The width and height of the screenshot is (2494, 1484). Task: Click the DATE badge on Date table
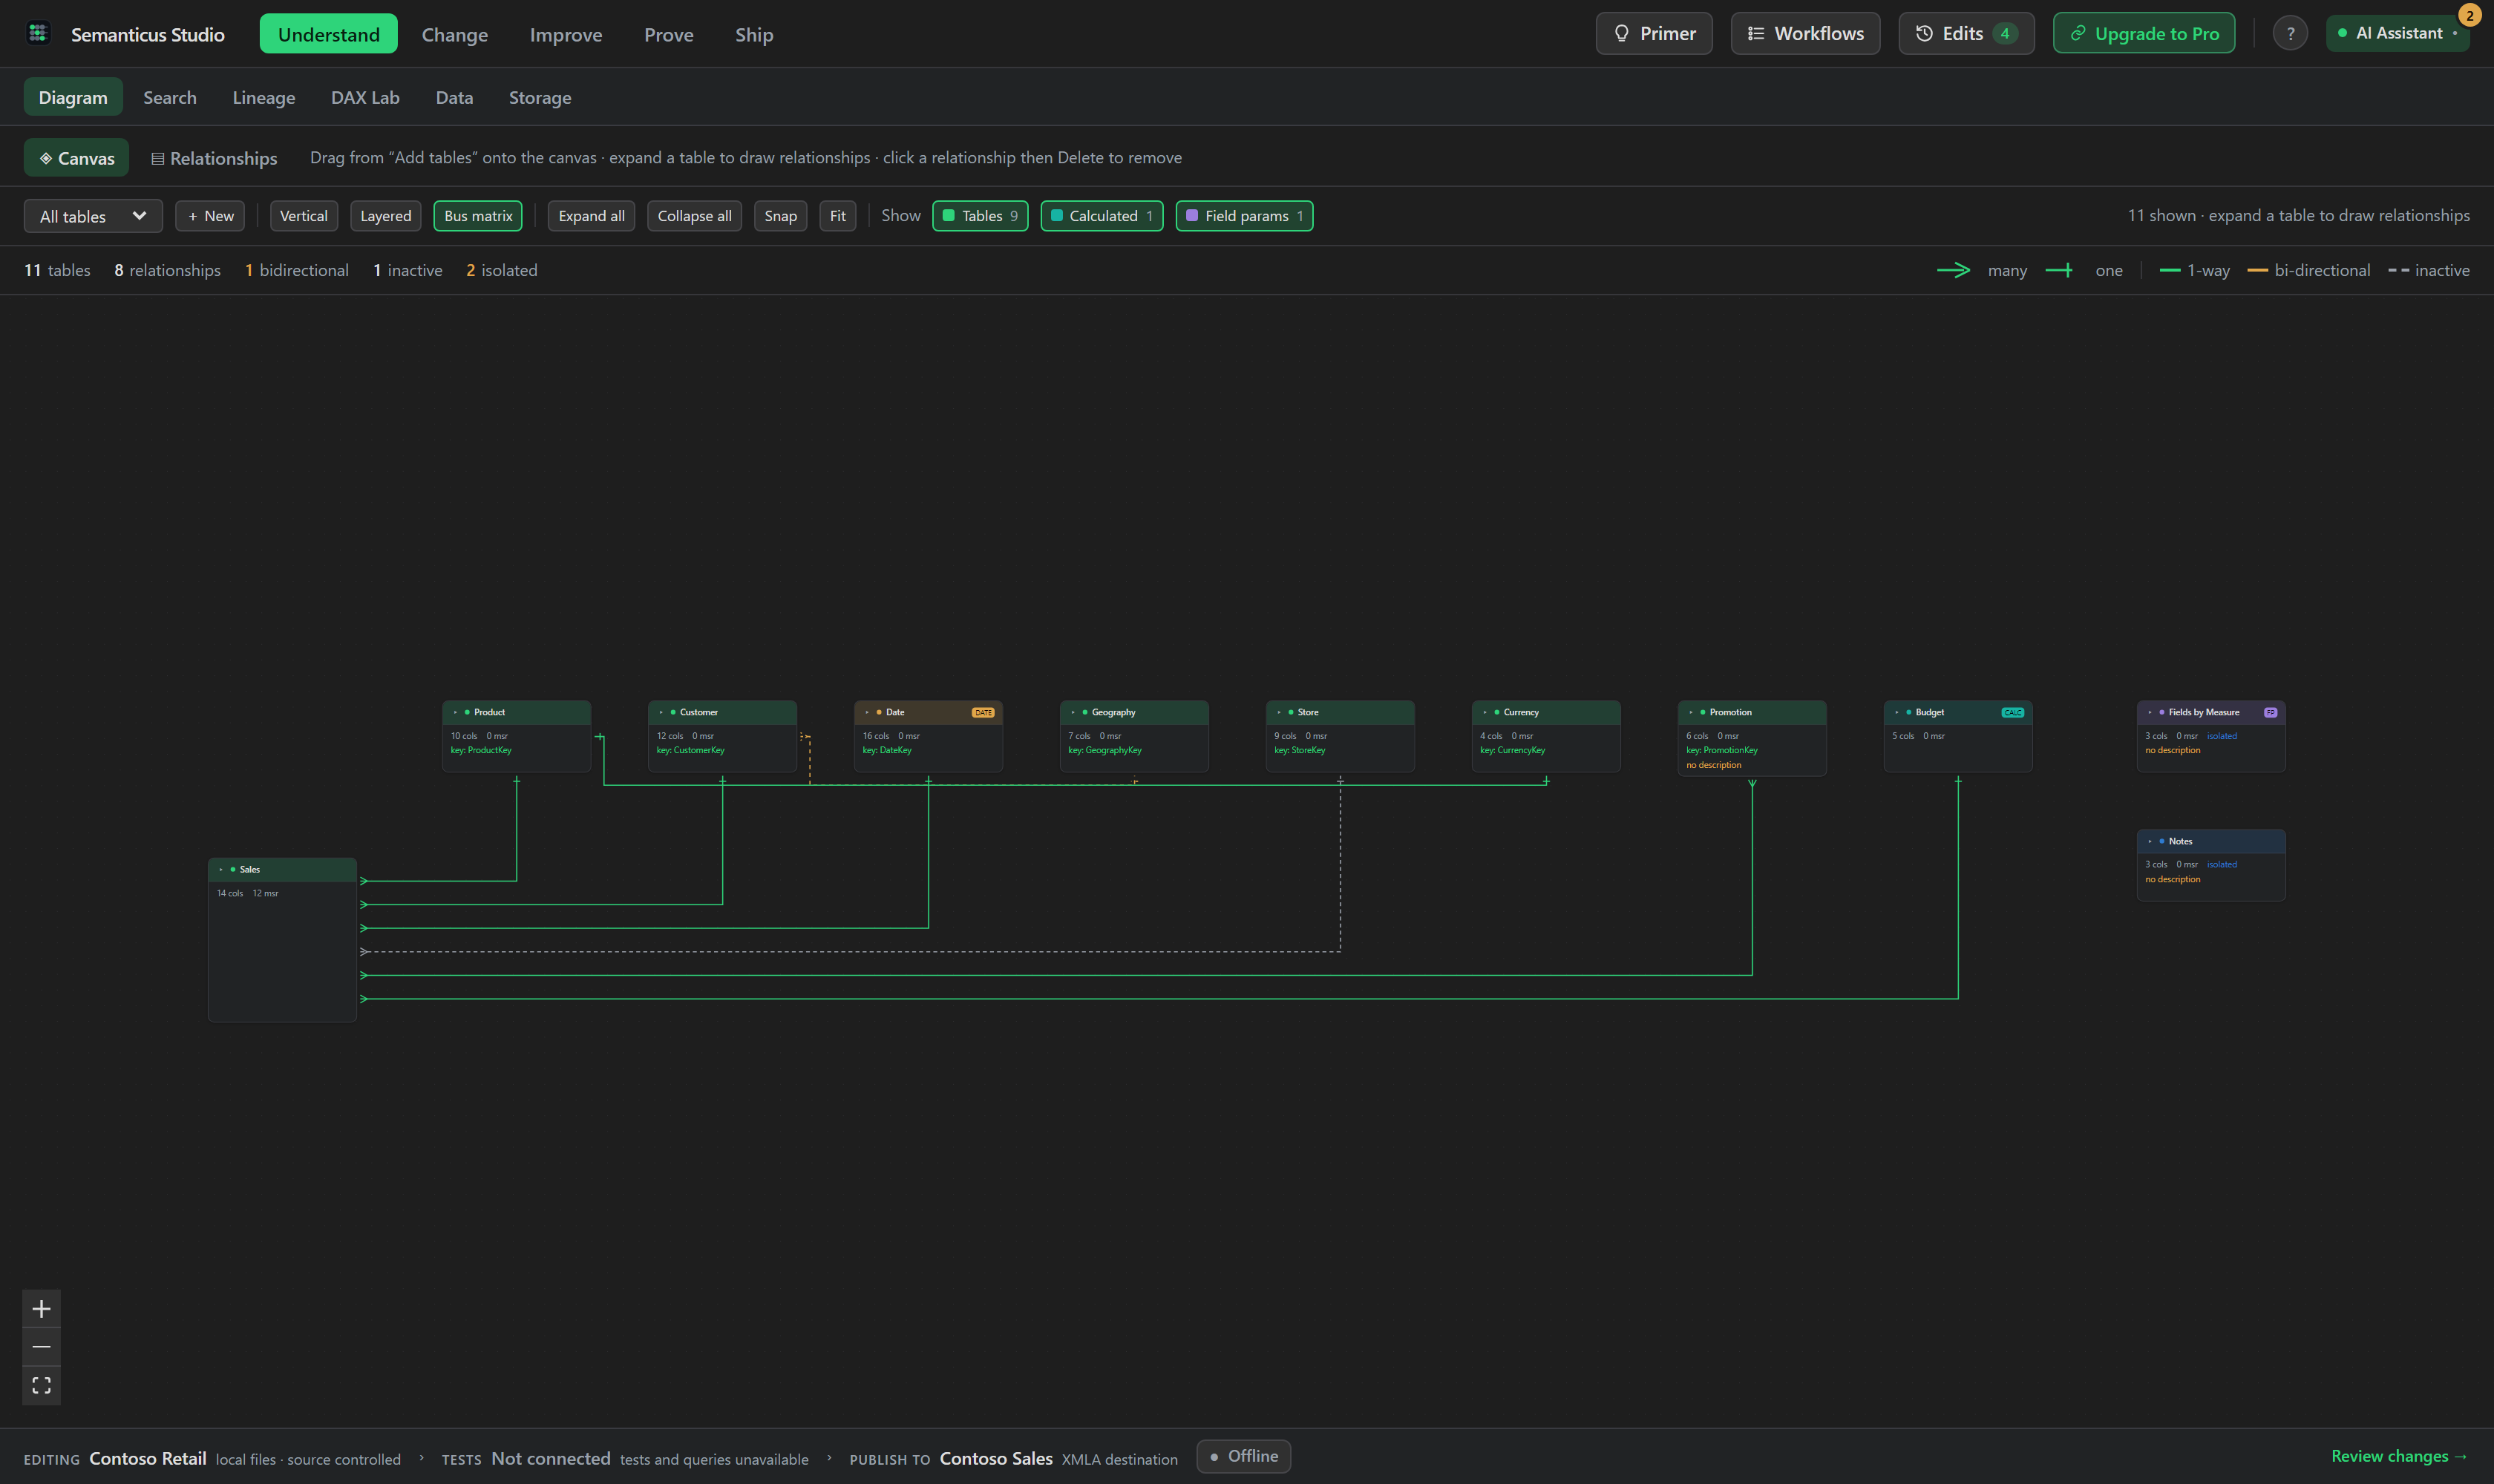point(983,713)
